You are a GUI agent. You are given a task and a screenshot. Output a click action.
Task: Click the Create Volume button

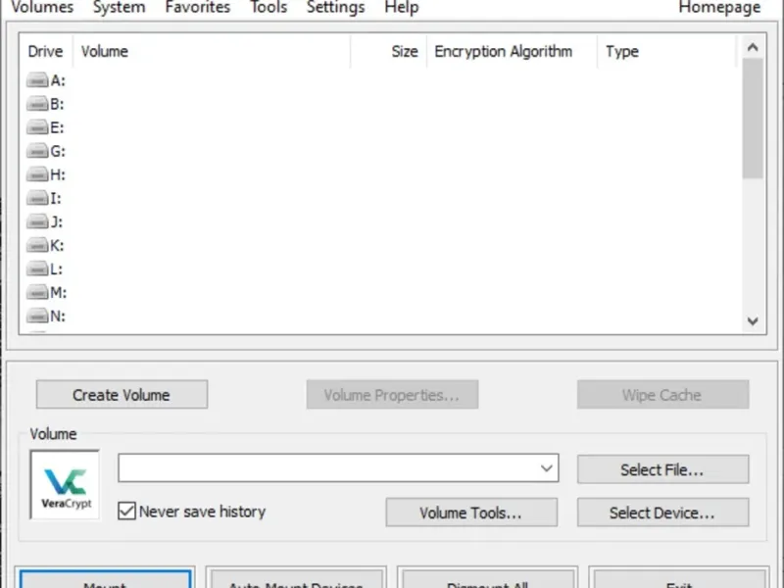point(122,395)
